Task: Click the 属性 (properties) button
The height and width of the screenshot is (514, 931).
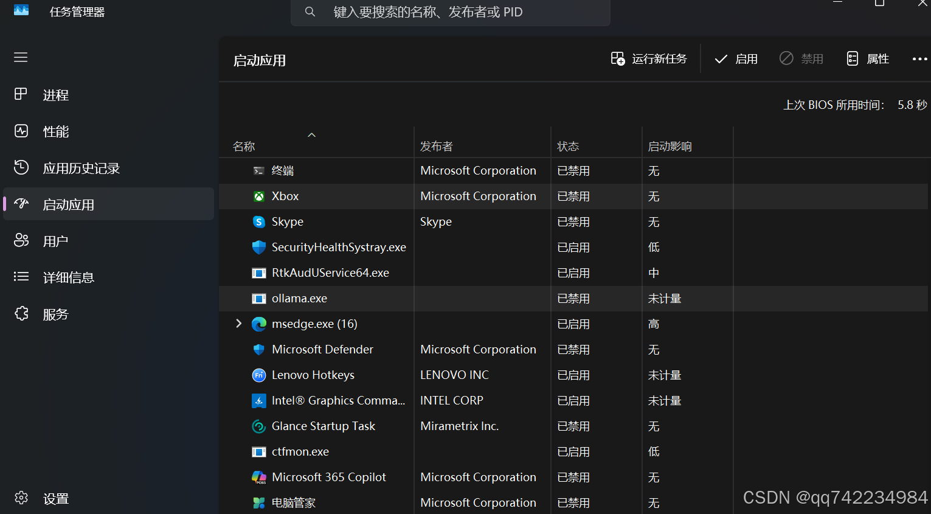Action: click(x=868, y=59)
